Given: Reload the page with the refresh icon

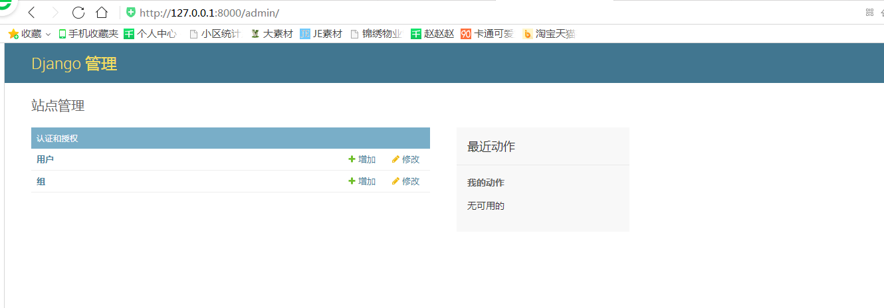Looking at the screenshot, I should coord(78,13).
